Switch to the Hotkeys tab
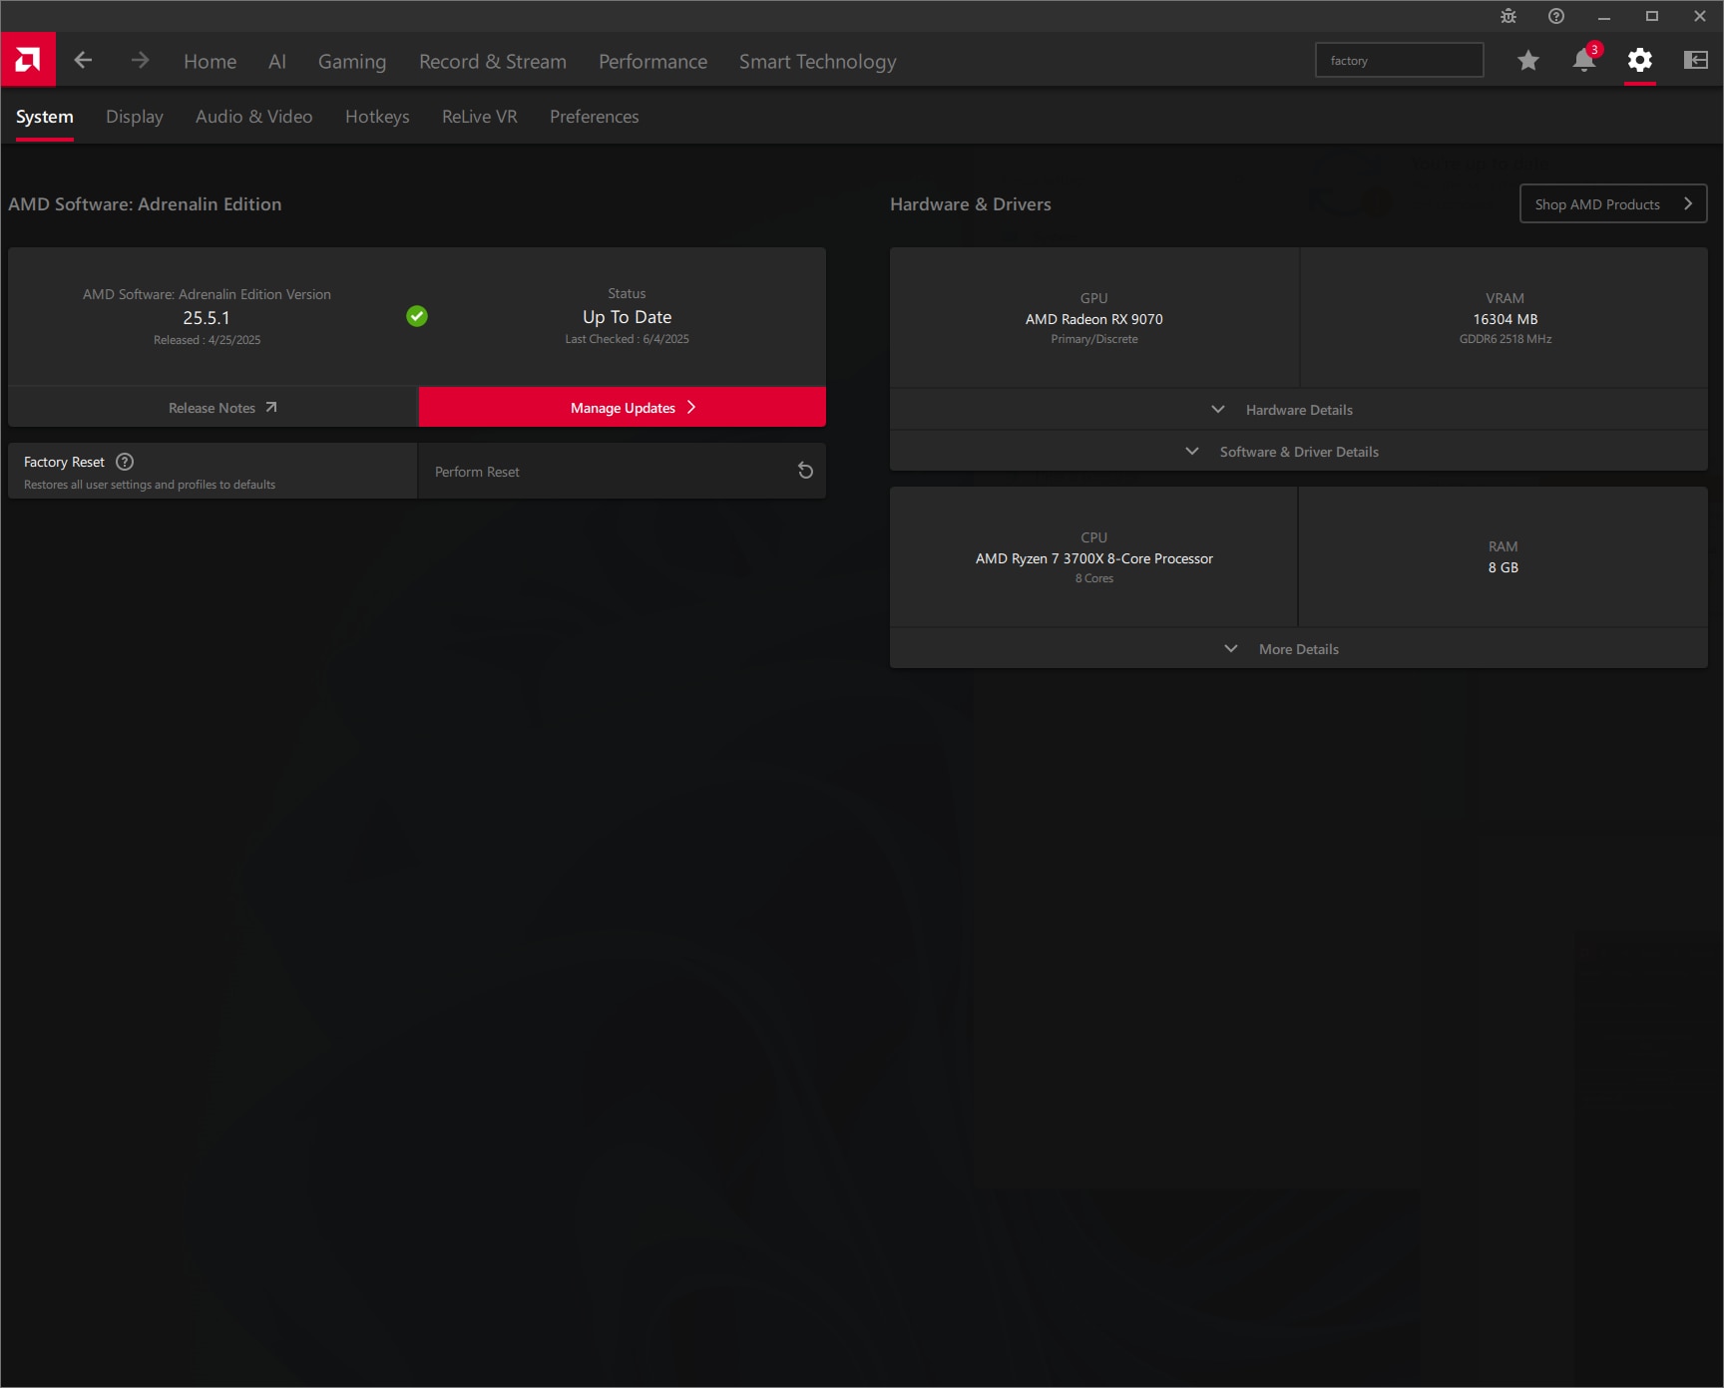This screenshot has height=1388, width=1724. click(377, 117)
